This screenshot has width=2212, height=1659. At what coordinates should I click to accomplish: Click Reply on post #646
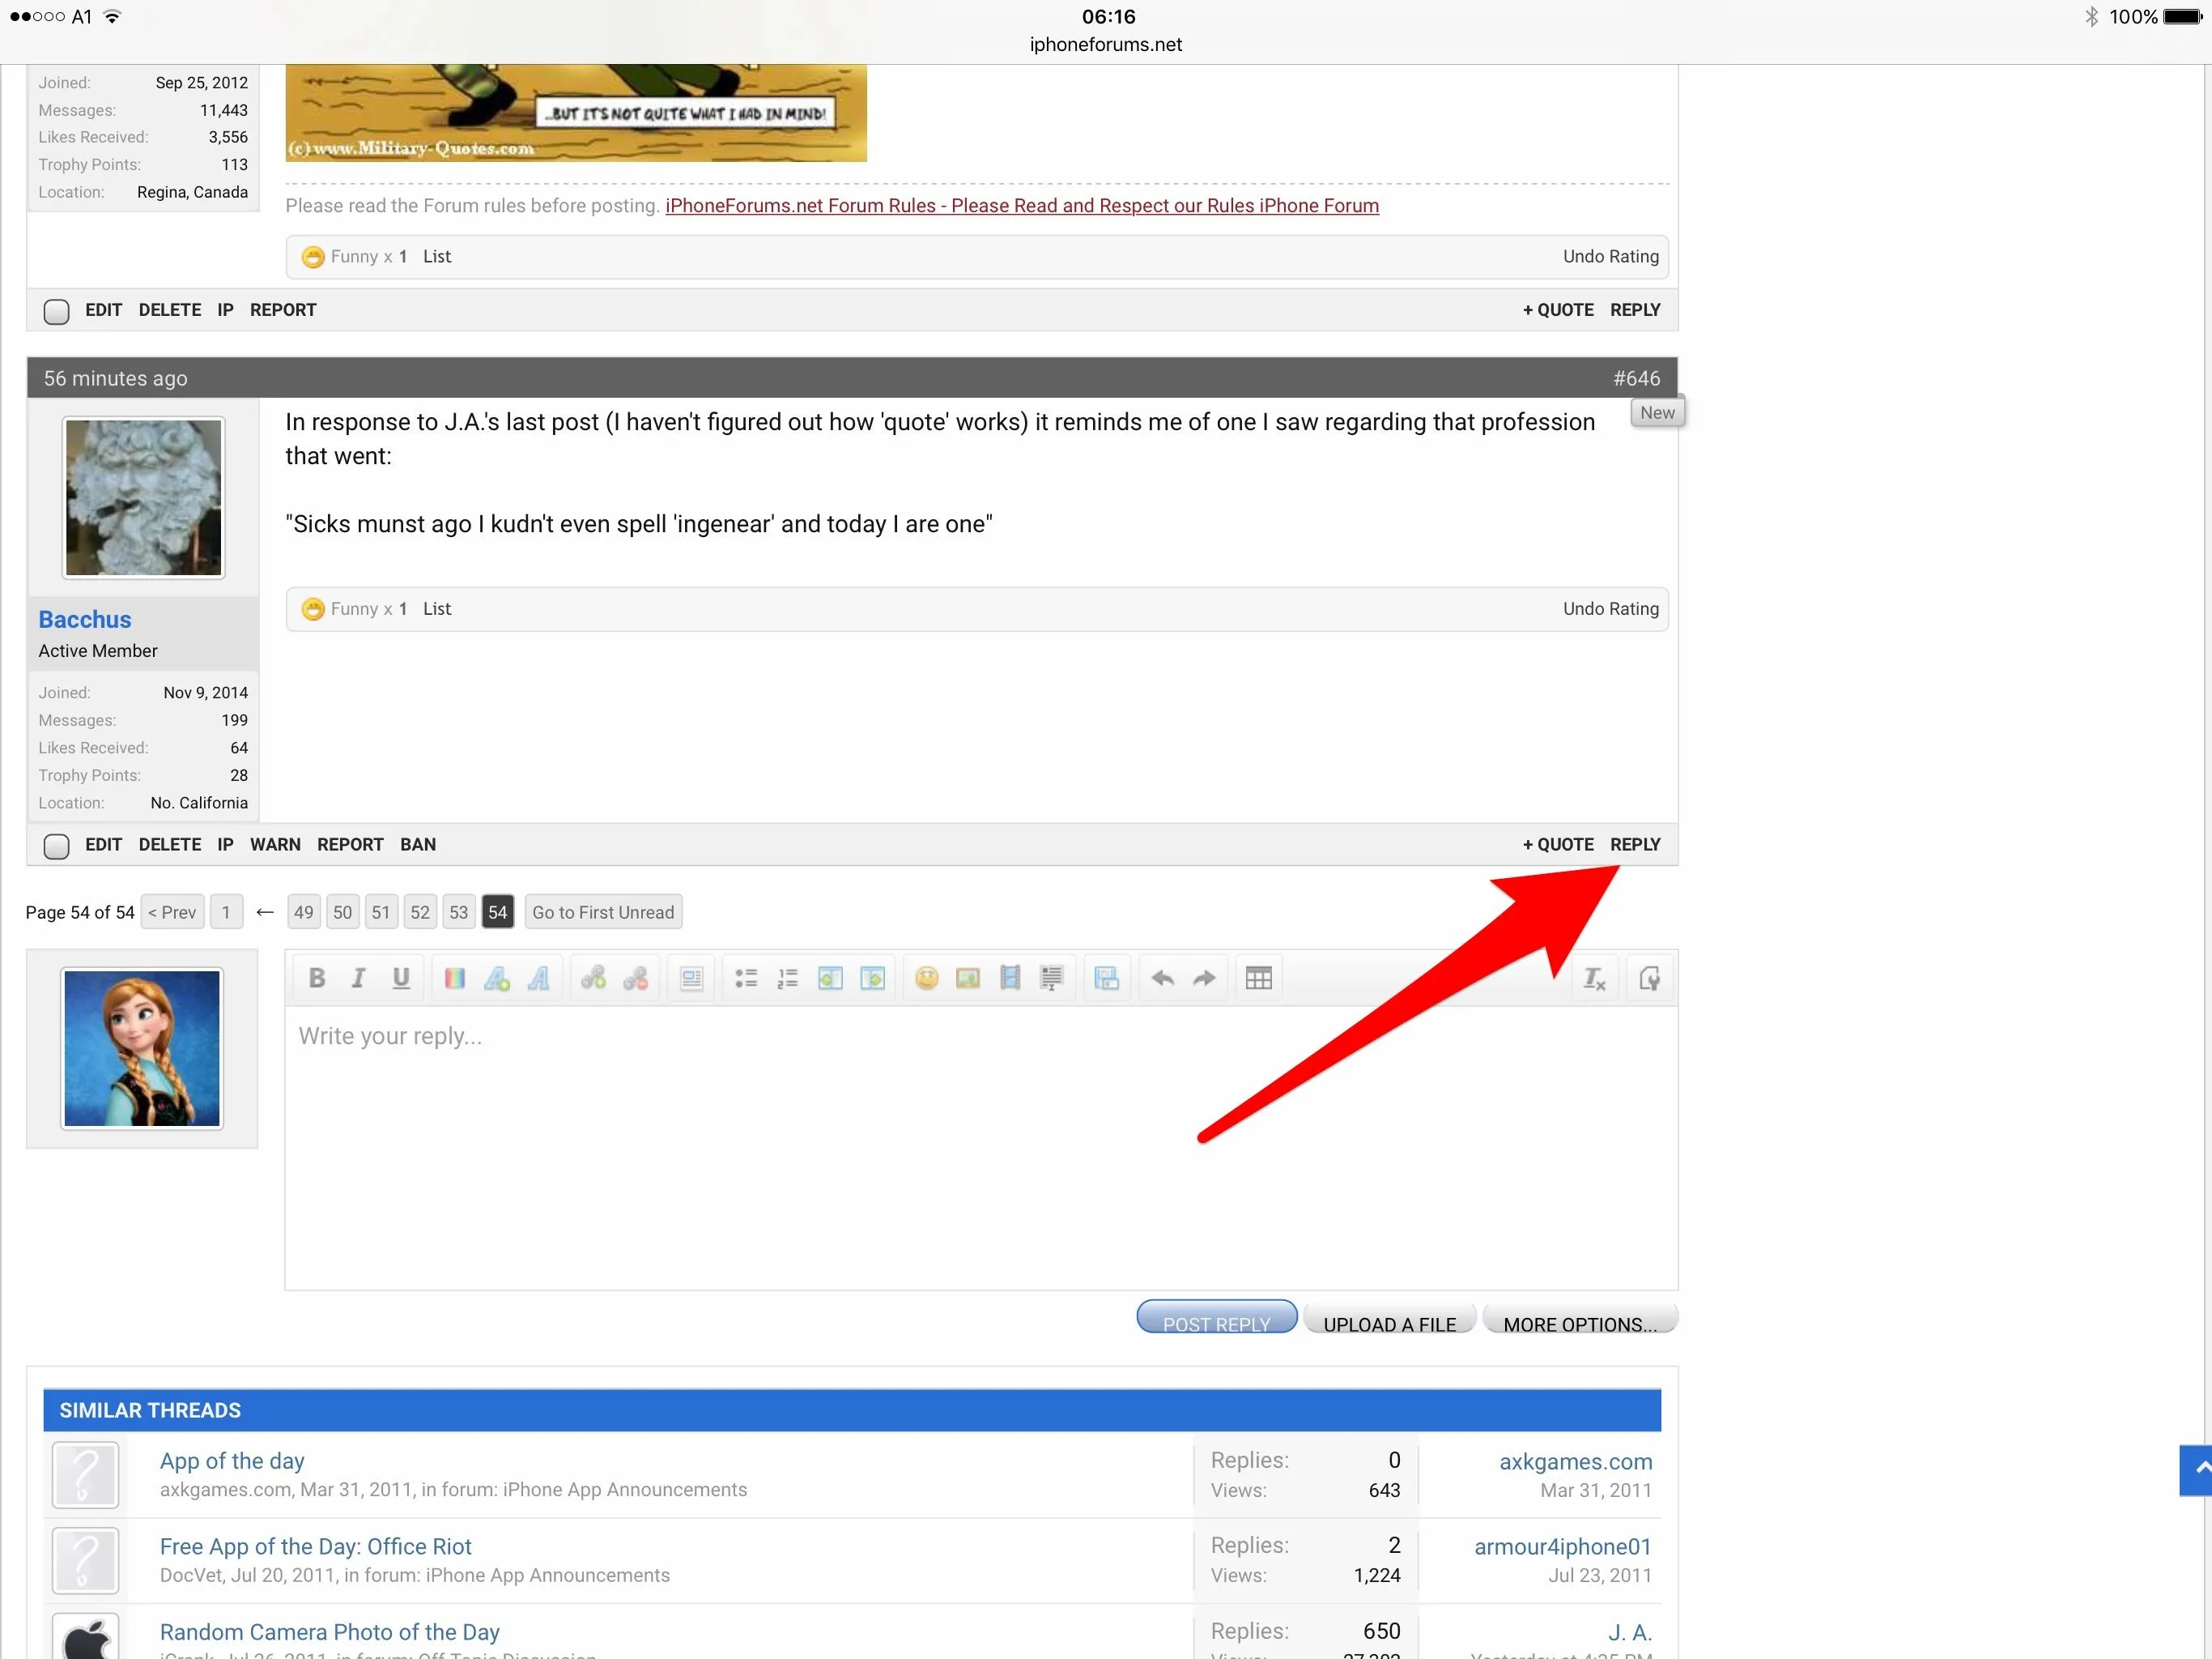[x=1634, y=843]
